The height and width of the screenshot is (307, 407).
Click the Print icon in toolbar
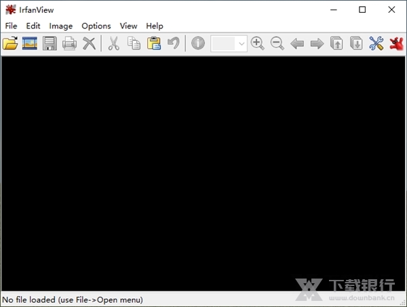point(69,44)
